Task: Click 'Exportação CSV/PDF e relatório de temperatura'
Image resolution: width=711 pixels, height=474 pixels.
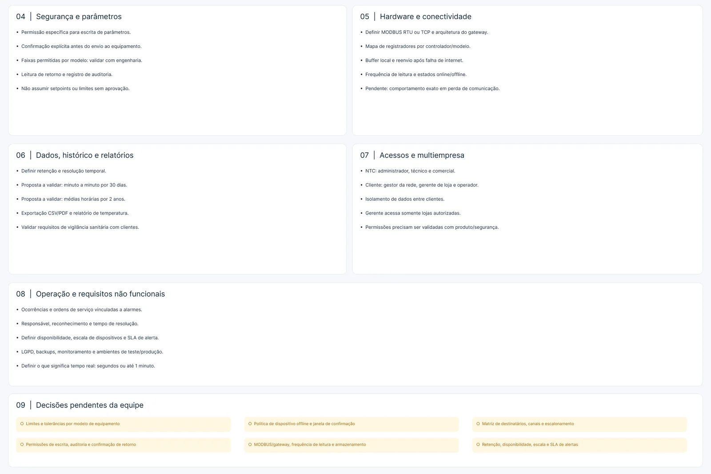Action: pyautogui.click(x=75, y=213)
